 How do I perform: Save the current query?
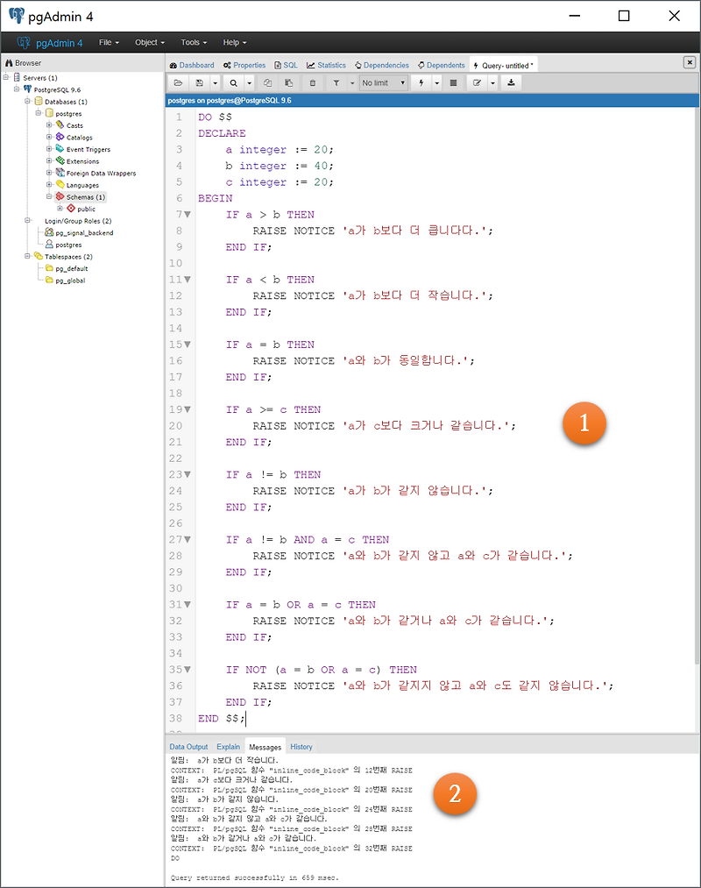coord(199,83)
